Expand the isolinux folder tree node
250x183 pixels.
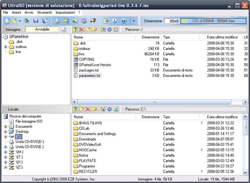[x=6, y=47]
